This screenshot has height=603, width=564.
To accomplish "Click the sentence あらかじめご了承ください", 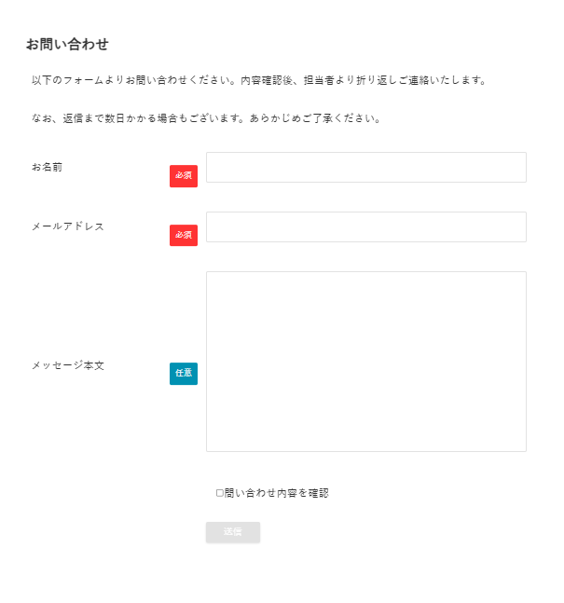I will pyautogui.click(x=314, y=119).
